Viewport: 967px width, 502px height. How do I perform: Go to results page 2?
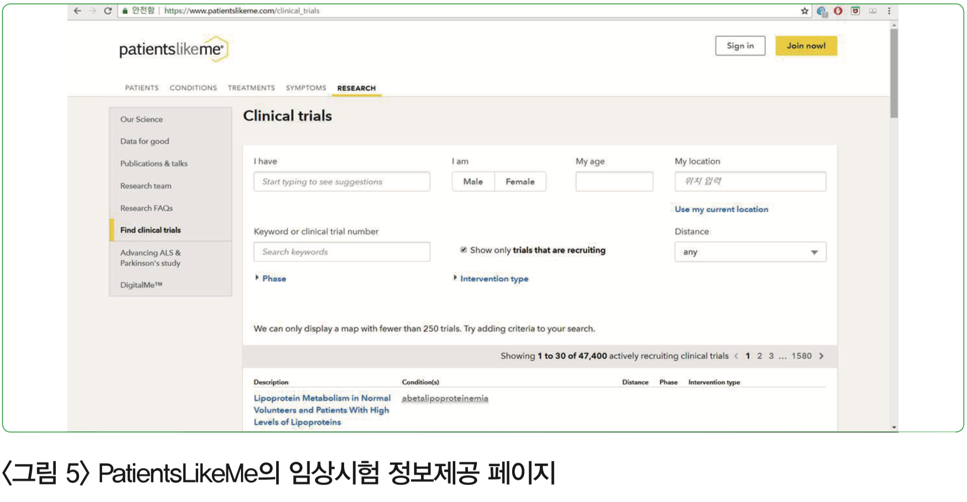(x=760, y=356)
